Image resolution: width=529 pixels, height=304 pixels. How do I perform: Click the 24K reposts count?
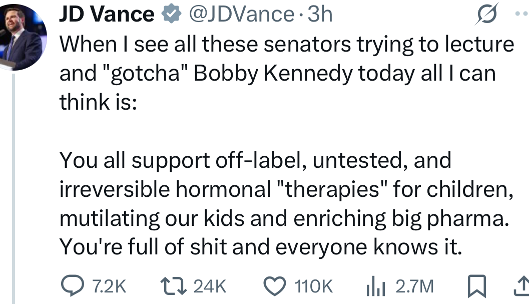click(x=210, y=286)
